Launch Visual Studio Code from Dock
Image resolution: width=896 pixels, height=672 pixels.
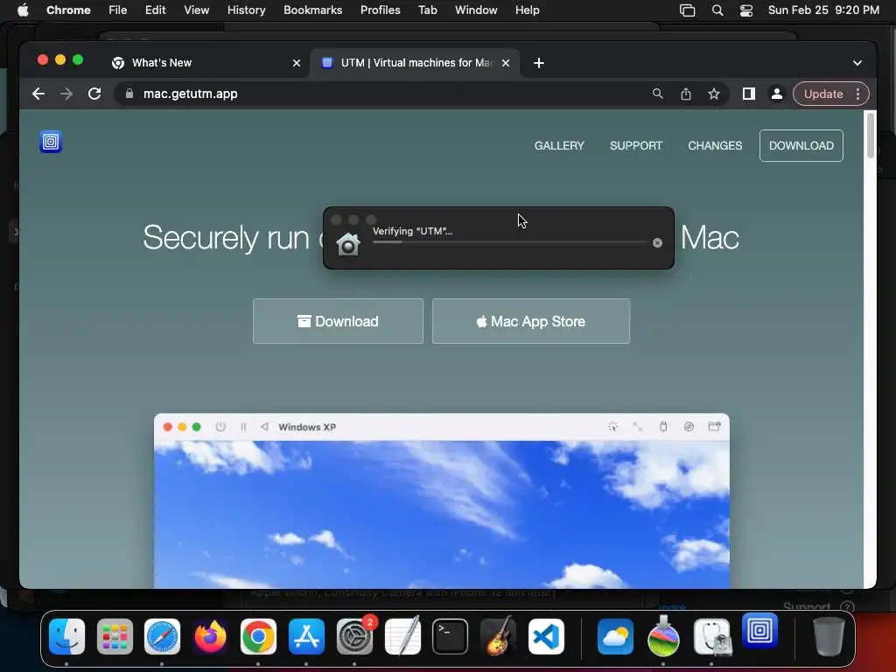(x=546, y=636)
